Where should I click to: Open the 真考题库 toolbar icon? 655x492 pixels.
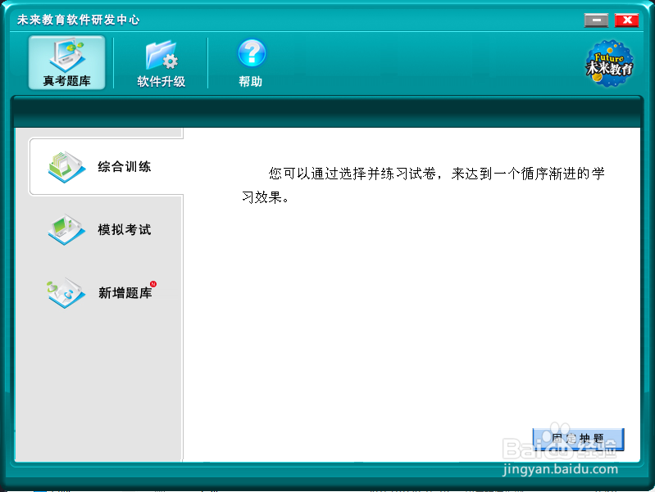(67, 55)
